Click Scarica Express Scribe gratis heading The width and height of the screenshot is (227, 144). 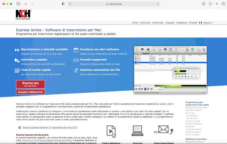click(32, 135)
